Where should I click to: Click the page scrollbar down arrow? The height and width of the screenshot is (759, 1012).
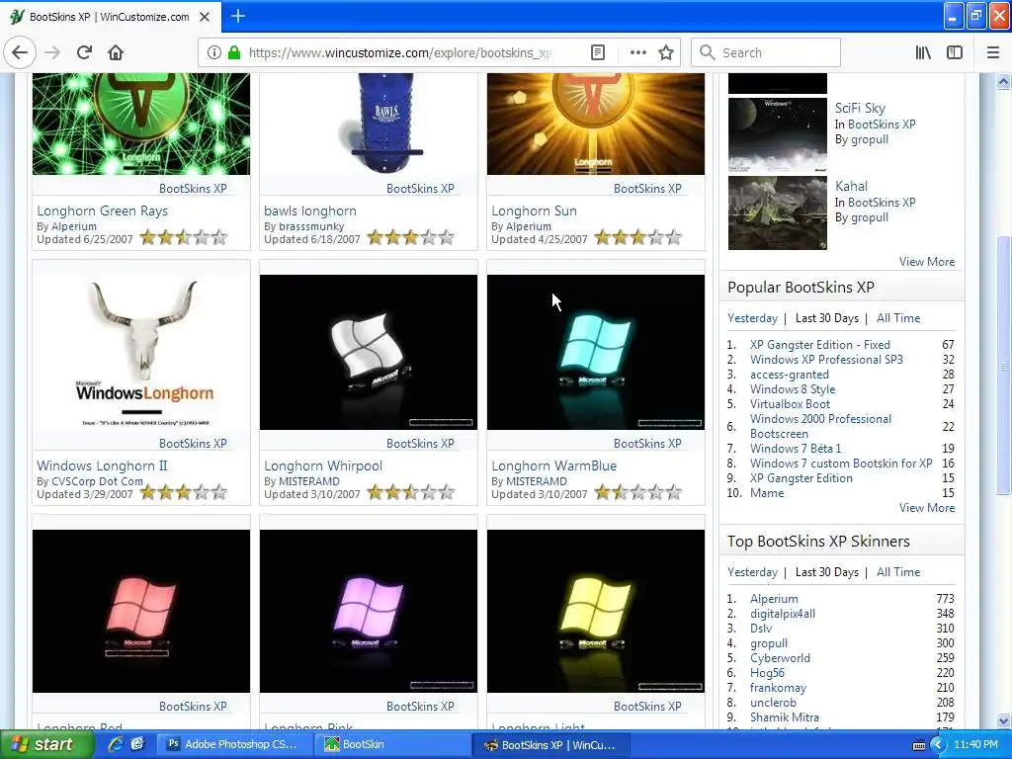pos(1003,720)
